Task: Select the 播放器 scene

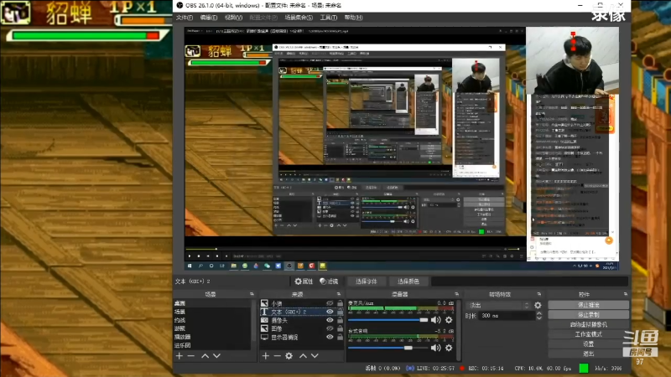Action: 212,337
